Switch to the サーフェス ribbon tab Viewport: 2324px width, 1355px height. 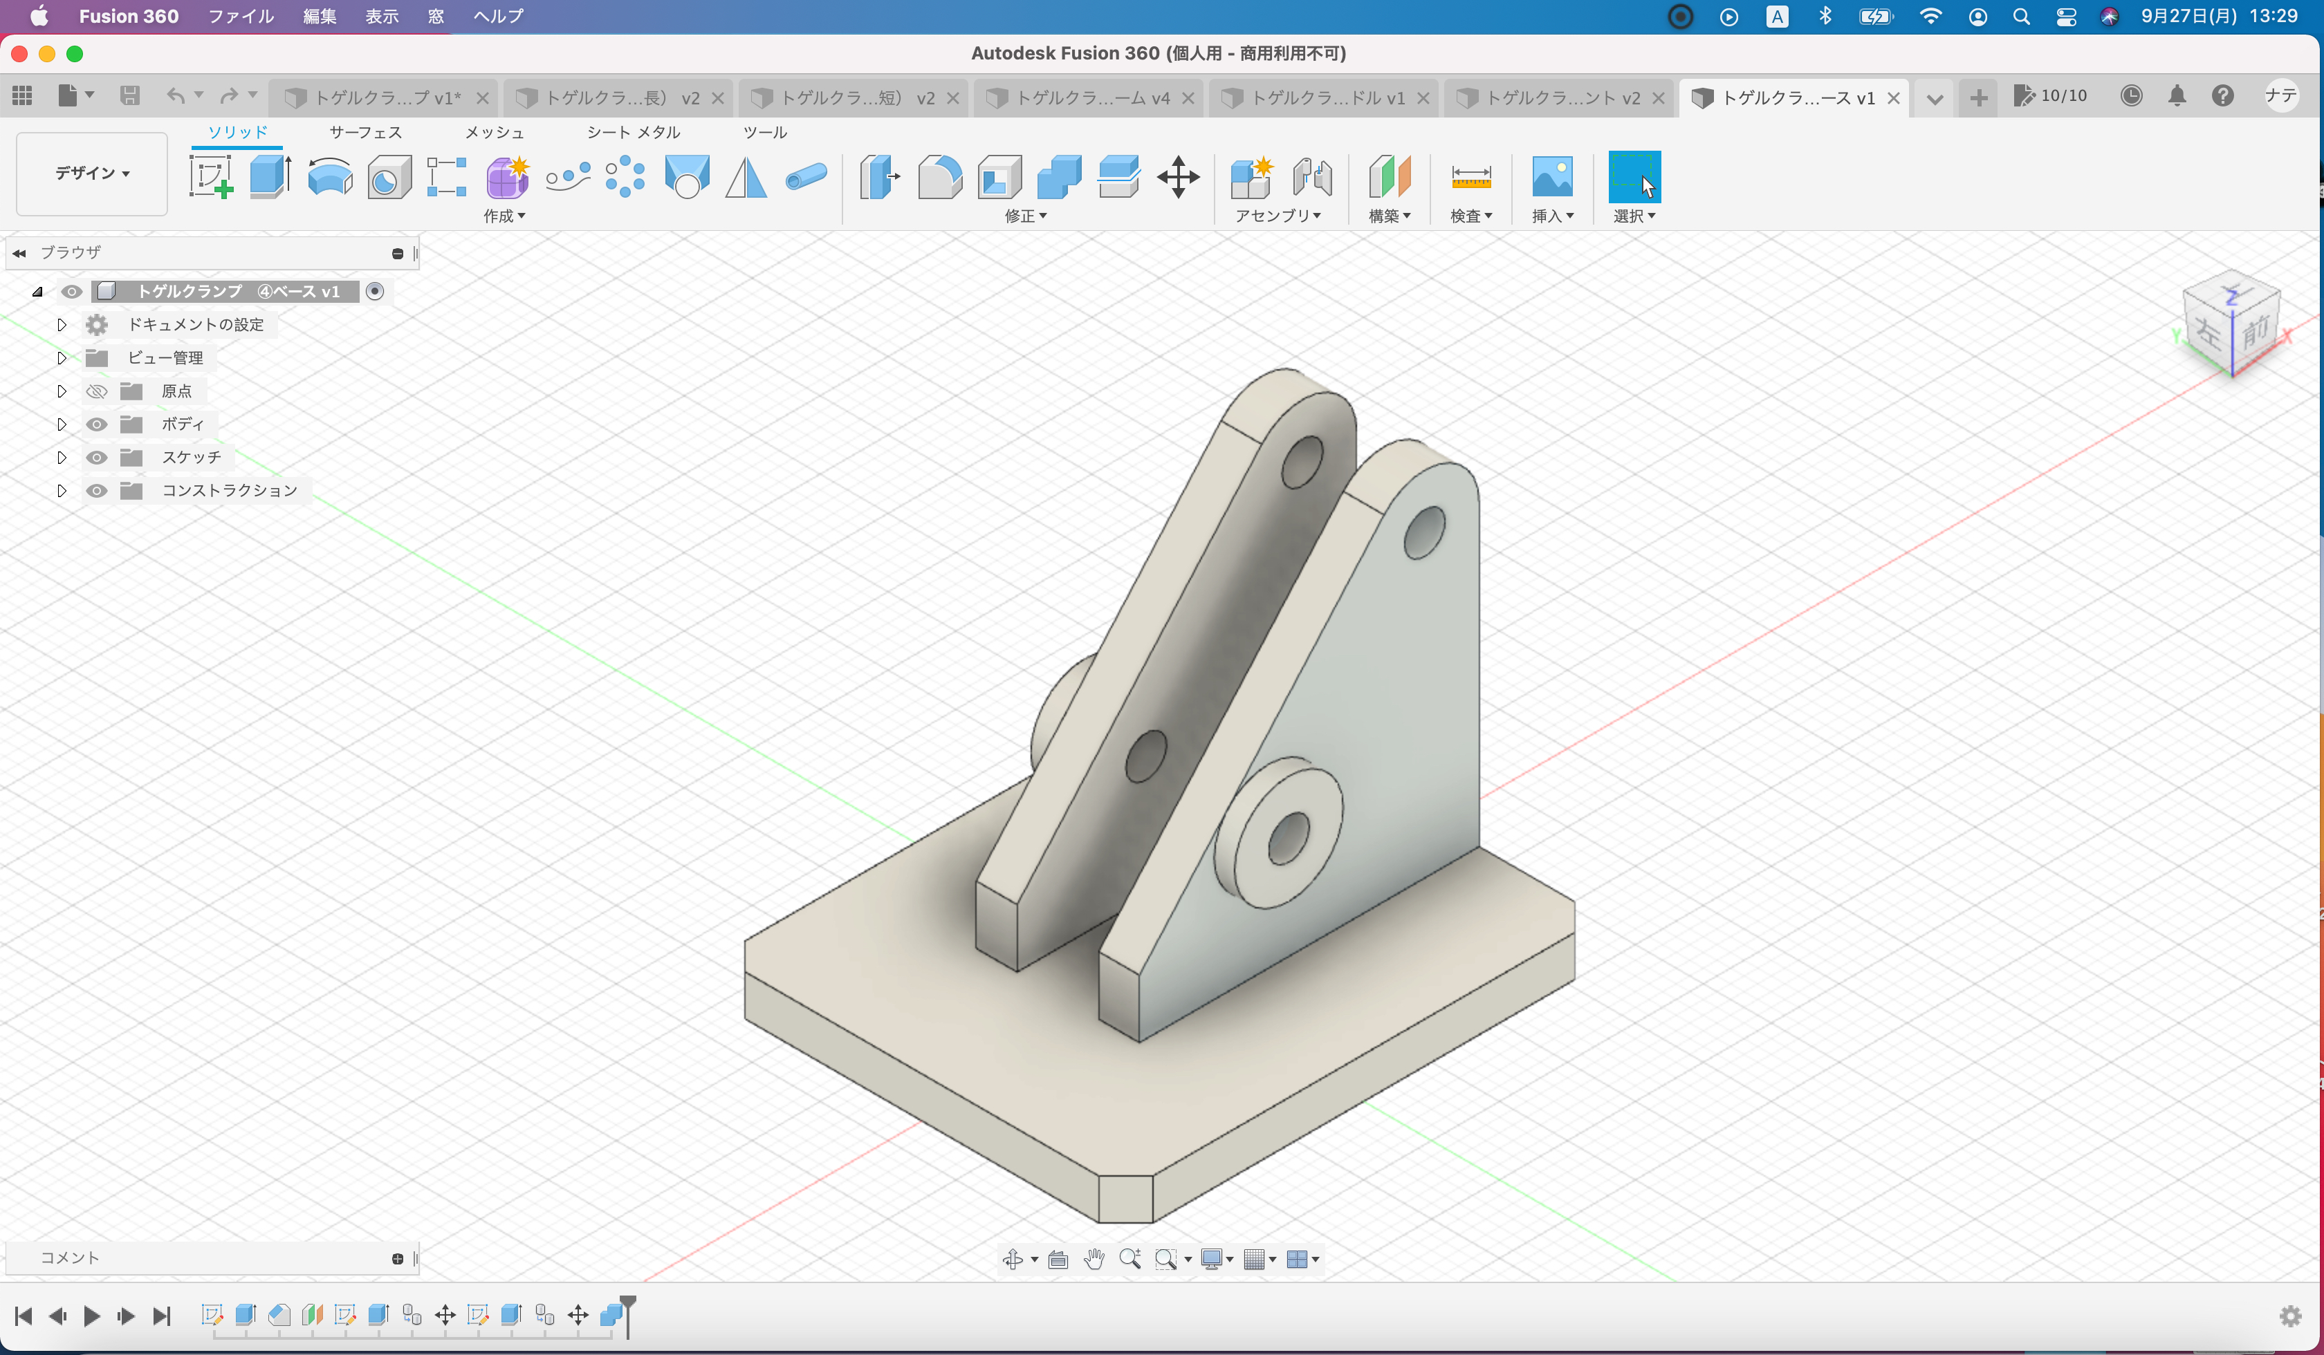coord(365,132)
